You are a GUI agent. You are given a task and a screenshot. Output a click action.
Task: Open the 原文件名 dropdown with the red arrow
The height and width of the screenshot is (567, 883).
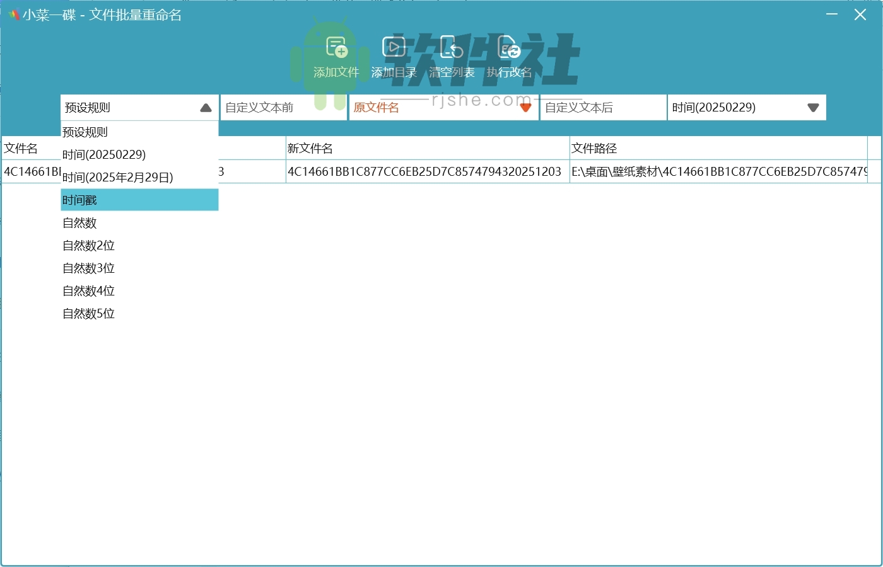pos(525,107)
